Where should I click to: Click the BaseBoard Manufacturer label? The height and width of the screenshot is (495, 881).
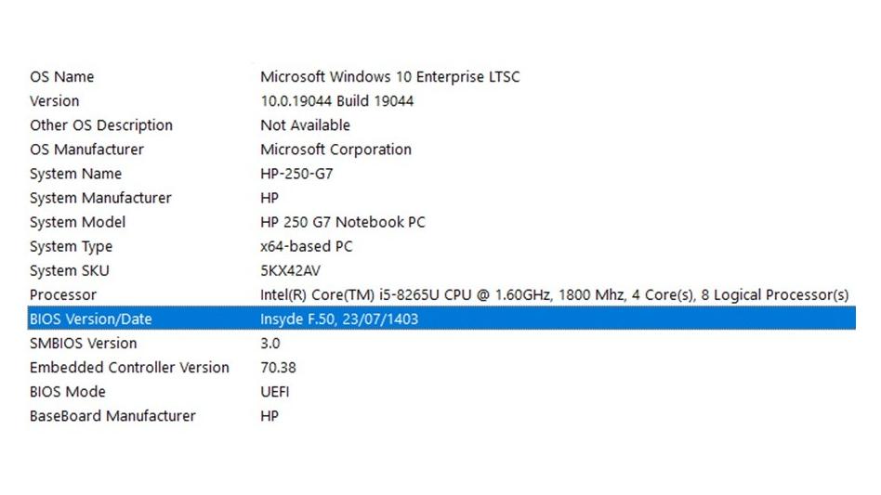point(112,415)
